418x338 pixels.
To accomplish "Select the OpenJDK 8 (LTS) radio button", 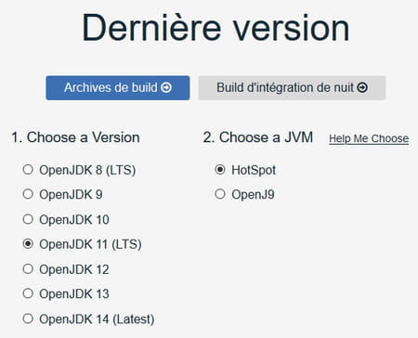I will tap(28, 170).
